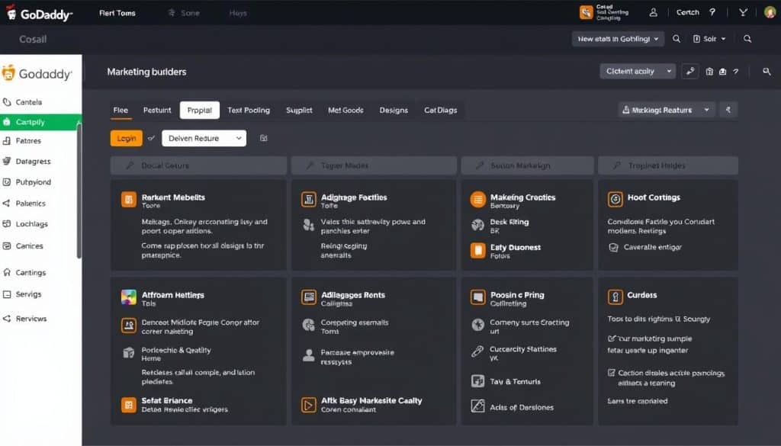781x446 pixels.
Task: Click the small icon right of Delven Redure
Action: [263, 138]
